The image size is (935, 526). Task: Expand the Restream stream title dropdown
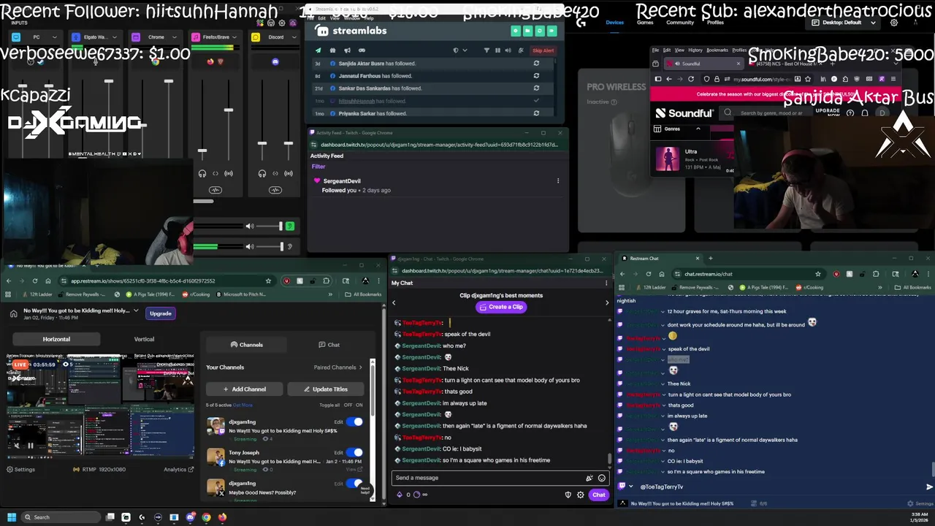136,310
